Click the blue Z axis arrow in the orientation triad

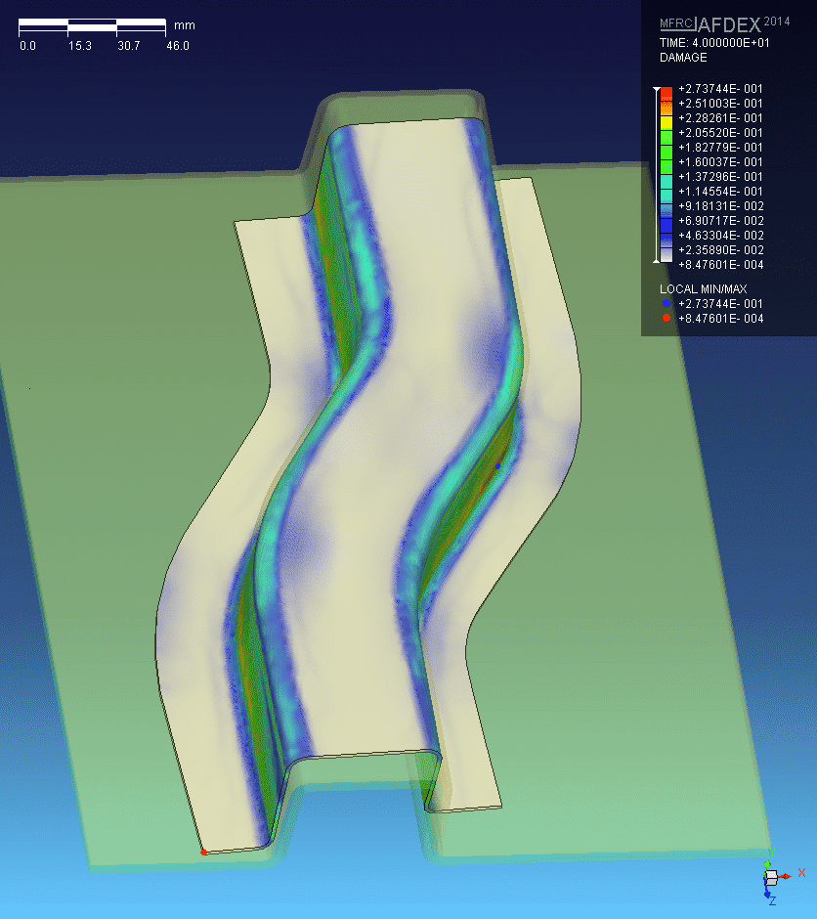coord(765,893)
